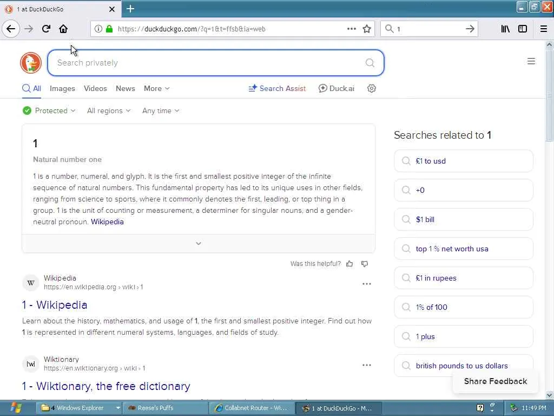Viewport: 554px width, 416px height.
Task: Click the scrollbar down arrow
Action: [x=549, y=395]
